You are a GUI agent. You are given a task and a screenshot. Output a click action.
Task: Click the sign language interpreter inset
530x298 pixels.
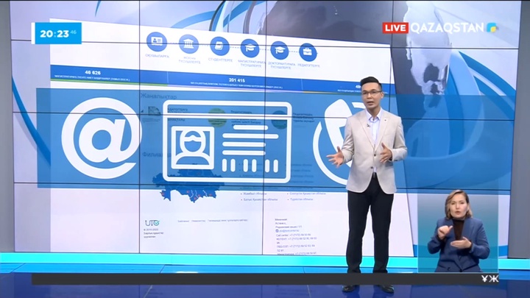[x=457, y=232]
